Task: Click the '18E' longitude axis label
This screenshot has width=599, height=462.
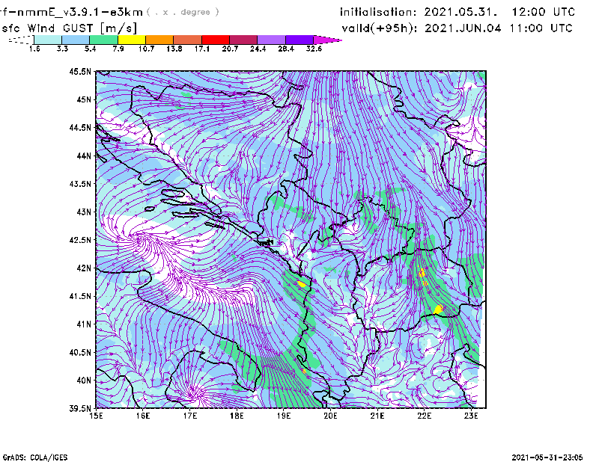Action: 237,416
